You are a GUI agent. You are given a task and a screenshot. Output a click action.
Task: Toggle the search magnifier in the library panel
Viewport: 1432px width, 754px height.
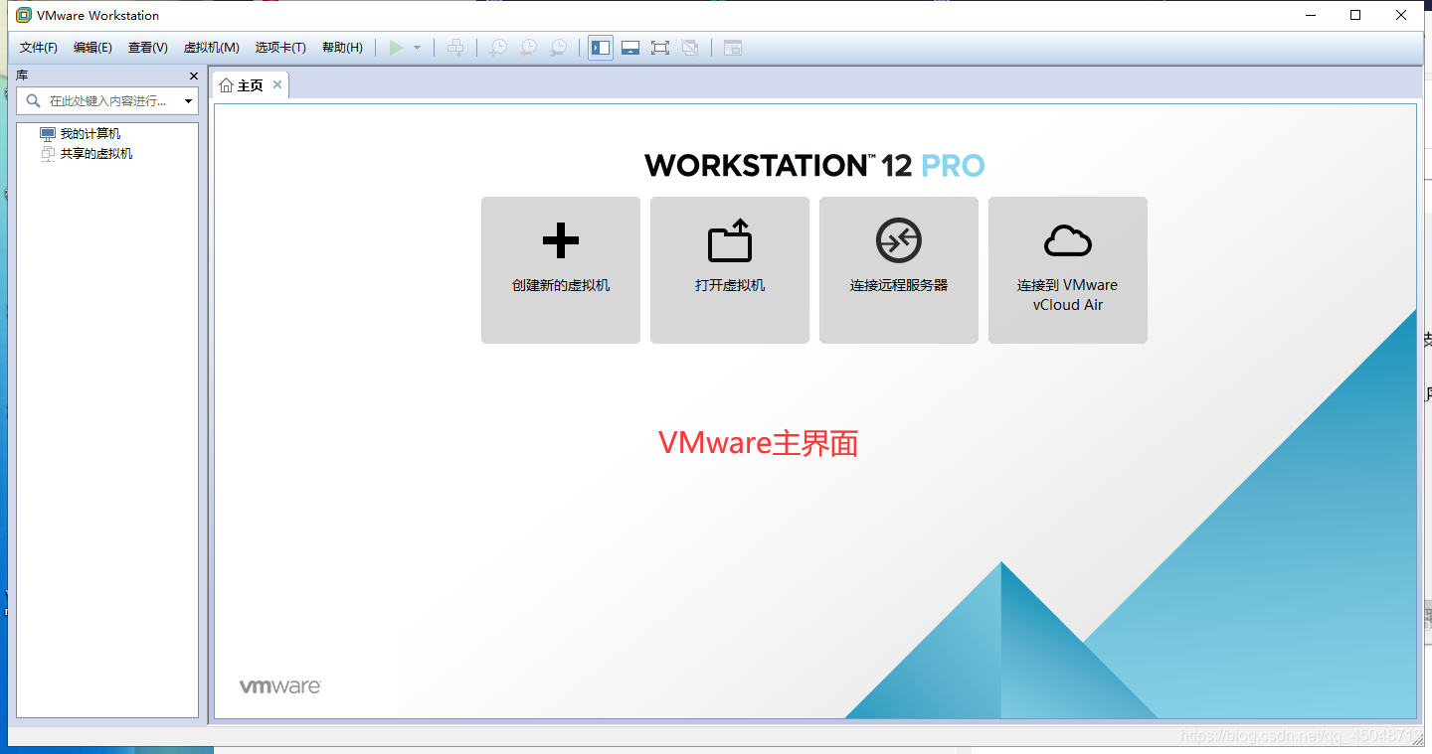coord(31,100)
